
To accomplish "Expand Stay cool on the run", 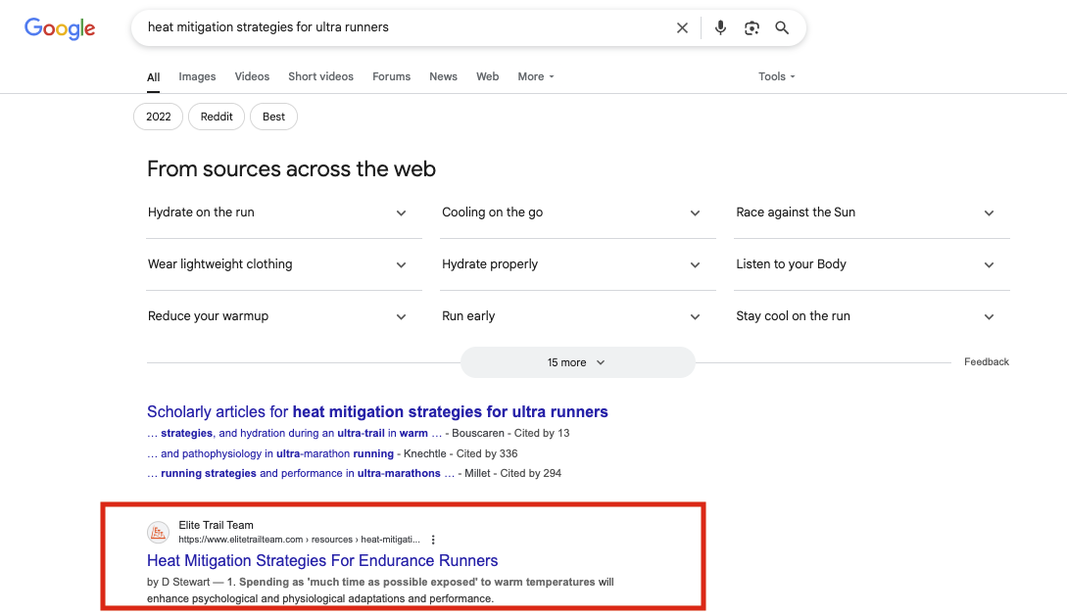I will (872, 316).
